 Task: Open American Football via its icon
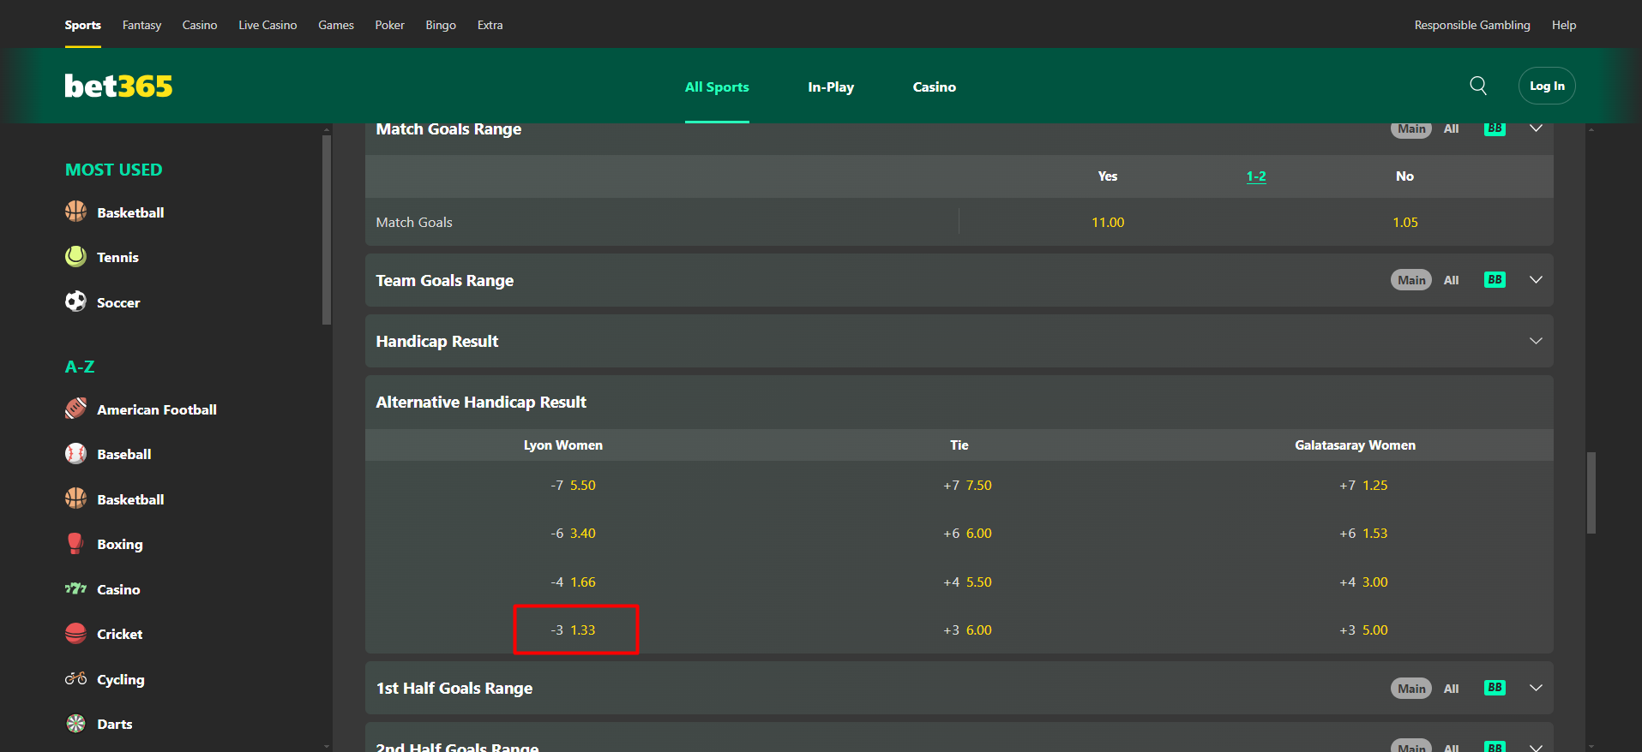click(75, 409)
